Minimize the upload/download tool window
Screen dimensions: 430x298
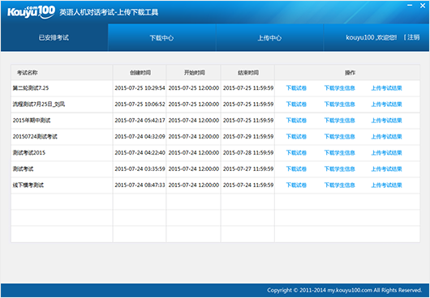pyautogui.click(x=410, y=5)
